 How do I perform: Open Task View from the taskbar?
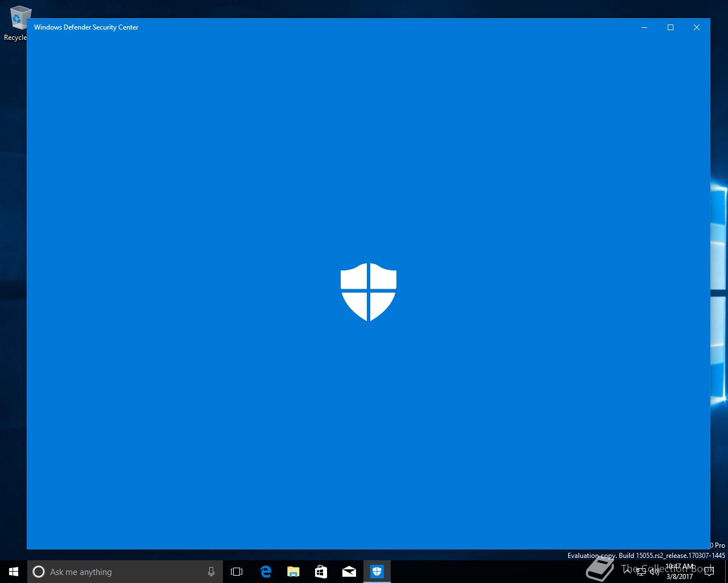point(237,572)
